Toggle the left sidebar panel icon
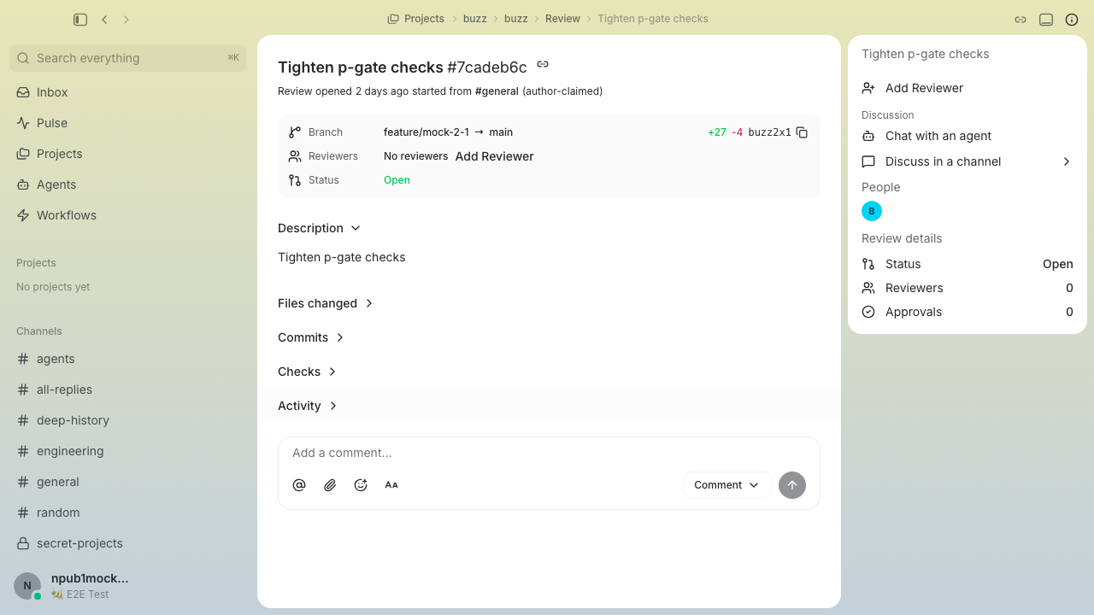 [x=80, y=19]
